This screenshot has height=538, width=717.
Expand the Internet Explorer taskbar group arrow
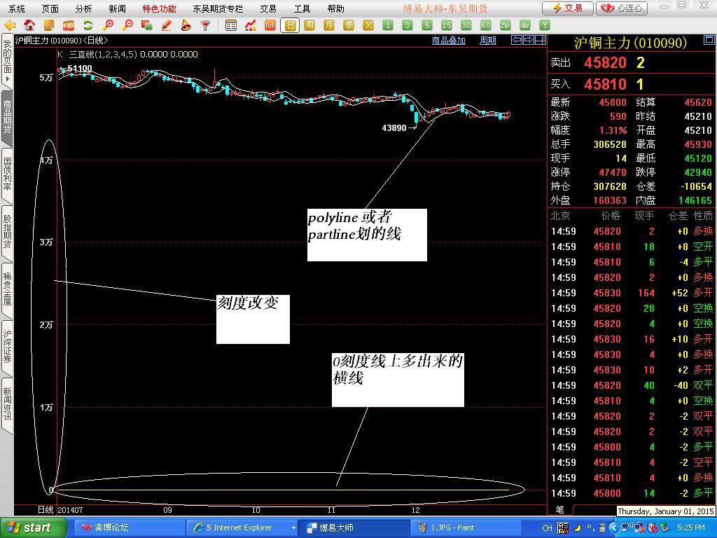[x=293, y=527]
